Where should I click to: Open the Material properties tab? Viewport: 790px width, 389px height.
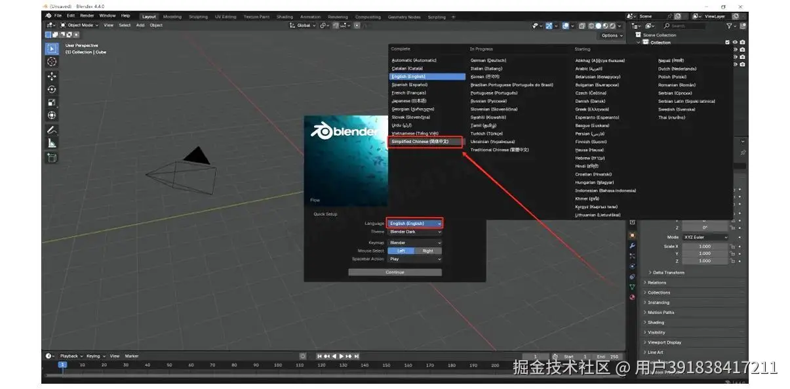tap(632, 297)
